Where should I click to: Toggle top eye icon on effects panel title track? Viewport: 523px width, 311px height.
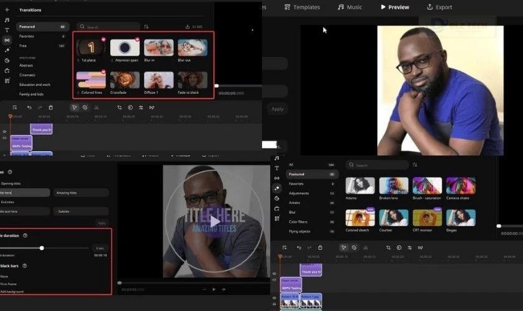click(274, 274)
